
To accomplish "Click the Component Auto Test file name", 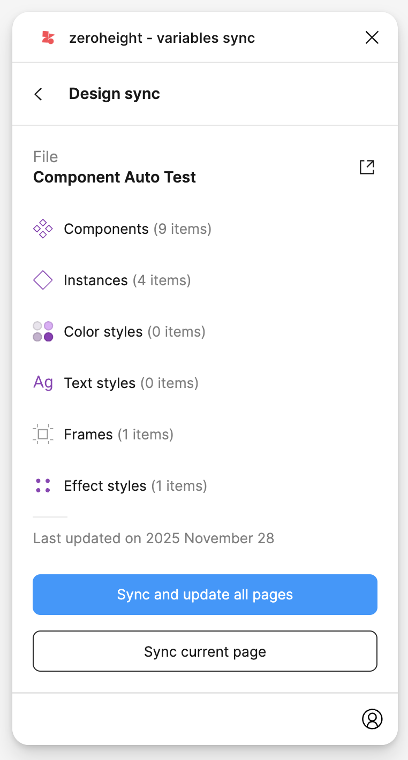I will pyautogui.click(x=115, y=177).
